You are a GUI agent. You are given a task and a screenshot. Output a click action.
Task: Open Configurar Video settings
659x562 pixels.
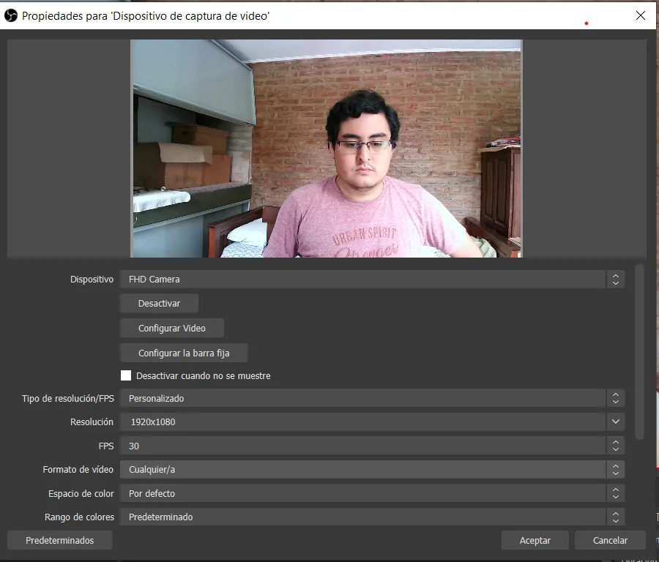click(x=172, y=328)
